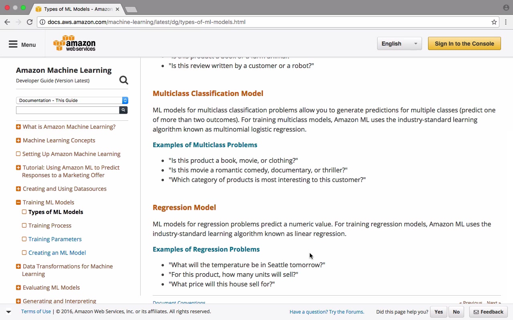Click the bottom-left footer collapse arrow
This screenshot has width=513, height=320.
[8, 312]
